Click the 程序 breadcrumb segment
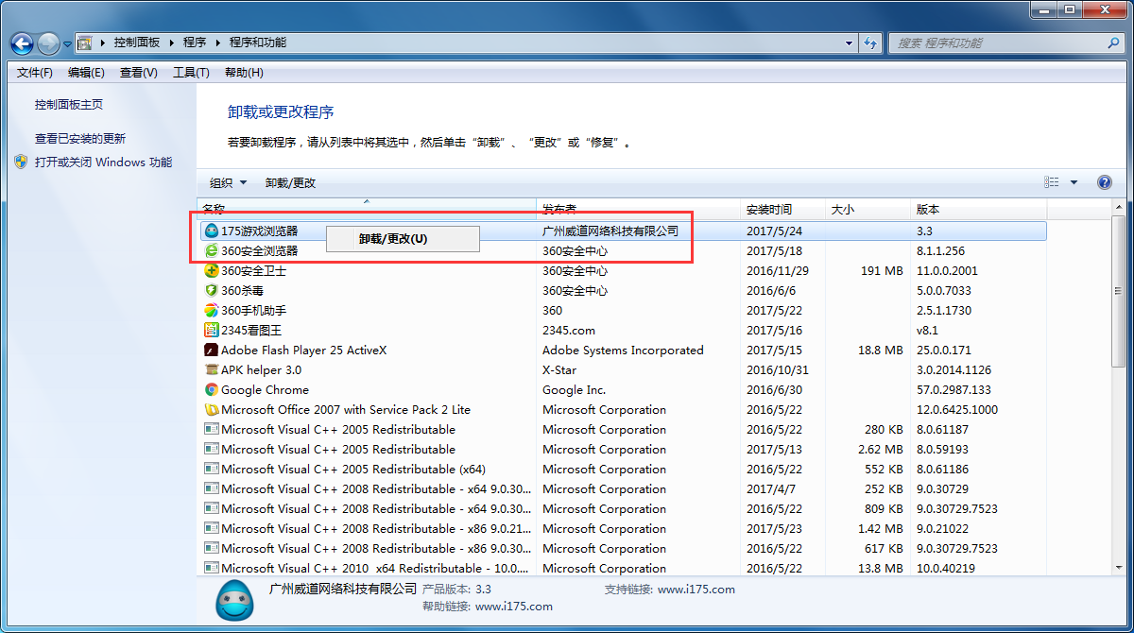Viewport: 1134px width, 633px height. (195, 43)
